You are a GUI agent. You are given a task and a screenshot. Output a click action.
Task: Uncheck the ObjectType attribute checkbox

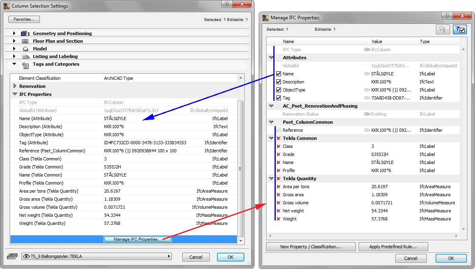pos(279,90)
